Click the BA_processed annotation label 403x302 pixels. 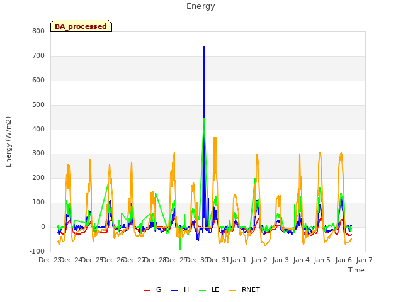81,26
